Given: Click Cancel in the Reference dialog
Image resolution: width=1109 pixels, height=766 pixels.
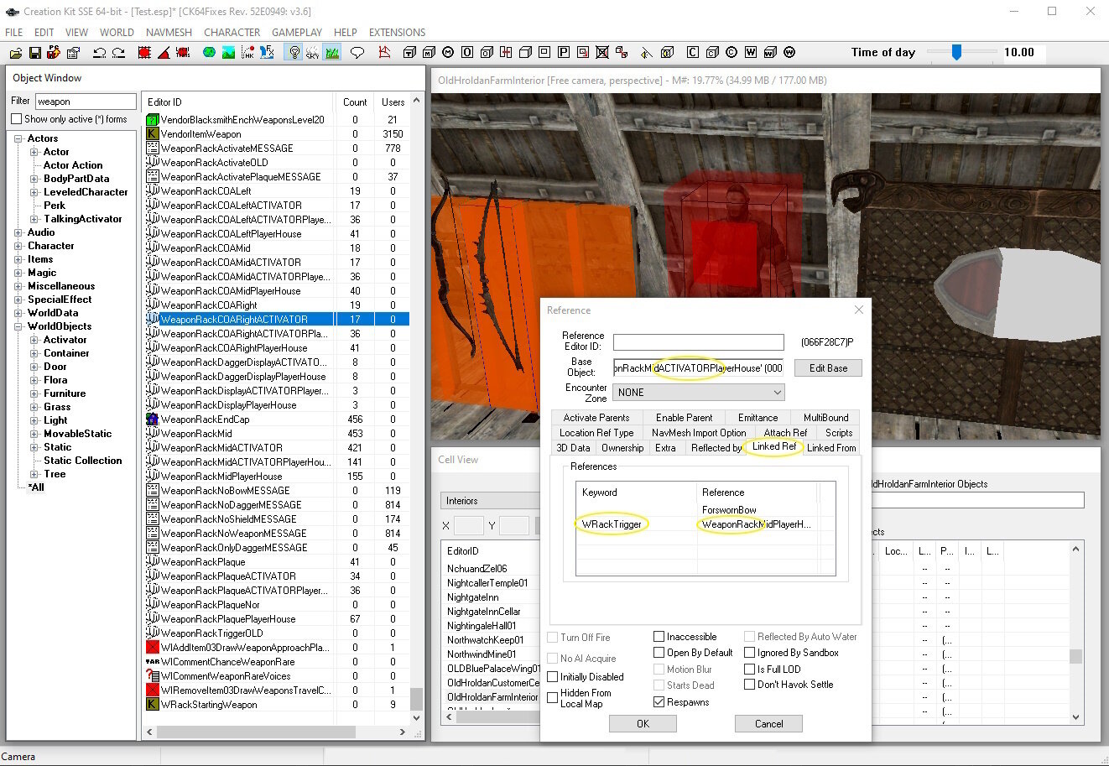Looking at the screenshot, I should pos(768,723).
